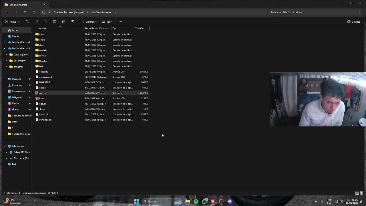Open the Ordenar sort dropdown
The height and width of the screenshot is (206, 366).
point(89,22)
